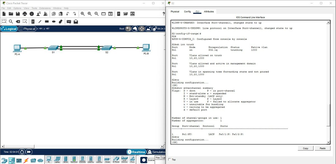Set the tiled background image icon
Image resolution: width=336 pixels, height=164 pixels.
(148, 28)
